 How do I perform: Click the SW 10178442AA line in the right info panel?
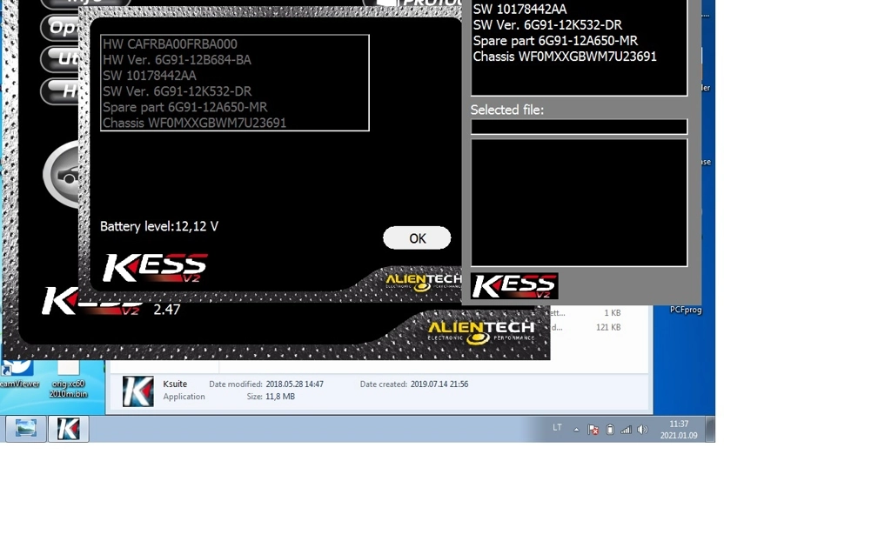(519, 10)
